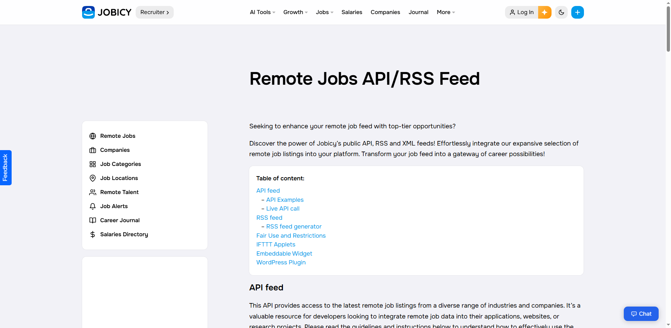Click the location pin icon beside Job Locations

(93, 178)
